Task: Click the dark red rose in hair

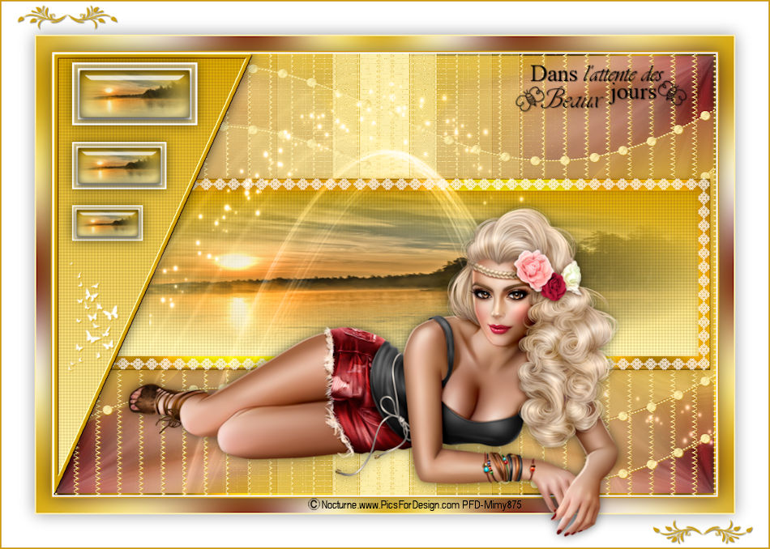Action: pyautogui.click(x=555, y=287)
